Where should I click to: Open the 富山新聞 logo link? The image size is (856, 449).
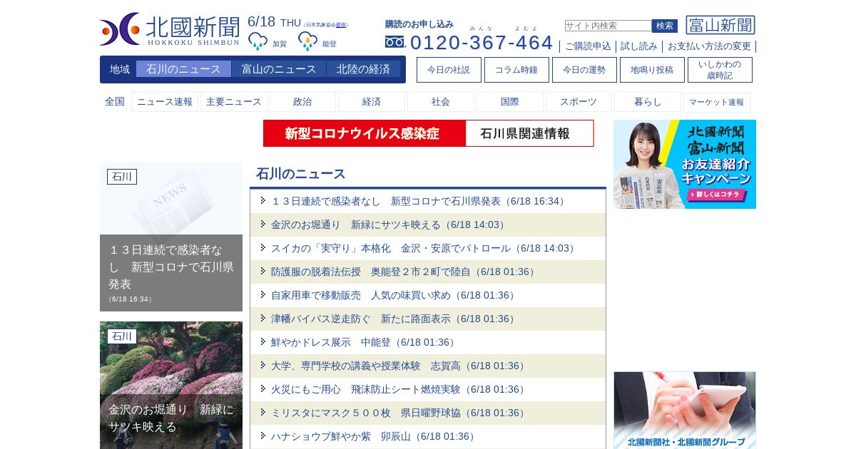point(720,25)
